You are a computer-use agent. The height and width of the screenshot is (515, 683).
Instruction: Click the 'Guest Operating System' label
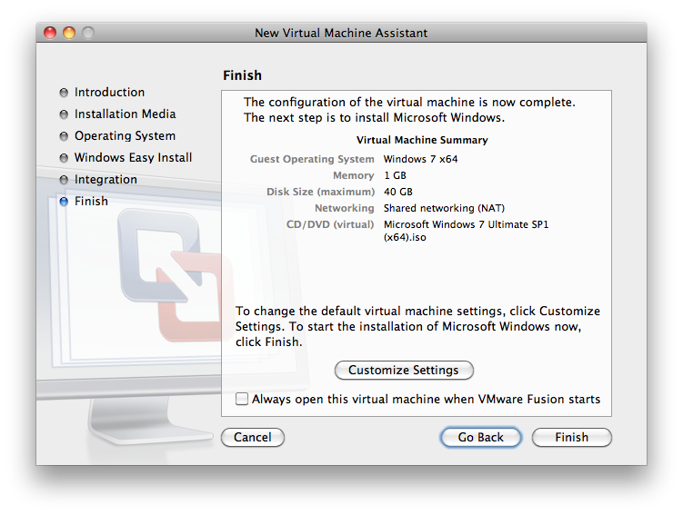click(312, 159)
